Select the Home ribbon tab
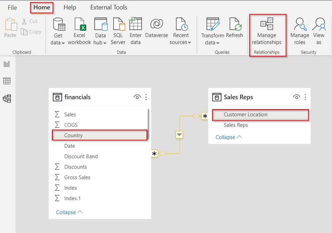Screen dimensions: 332x233 click(x=42, y=7)
